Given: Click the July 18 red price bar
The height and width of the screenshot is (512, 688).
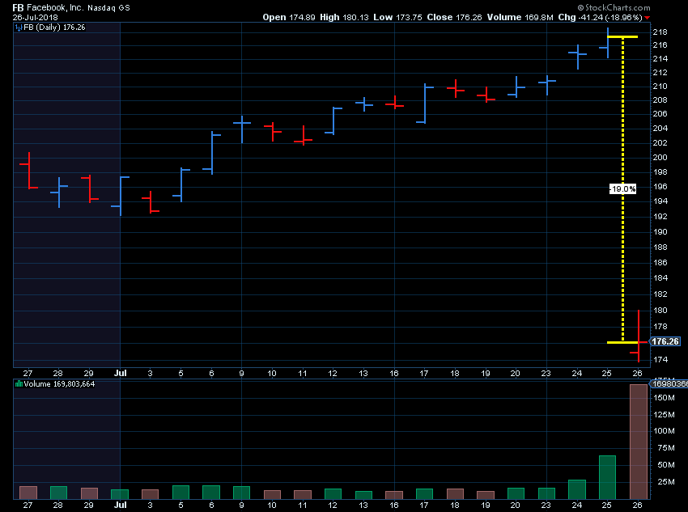Looking at the screenshot, I should click(x=456, y=88).
